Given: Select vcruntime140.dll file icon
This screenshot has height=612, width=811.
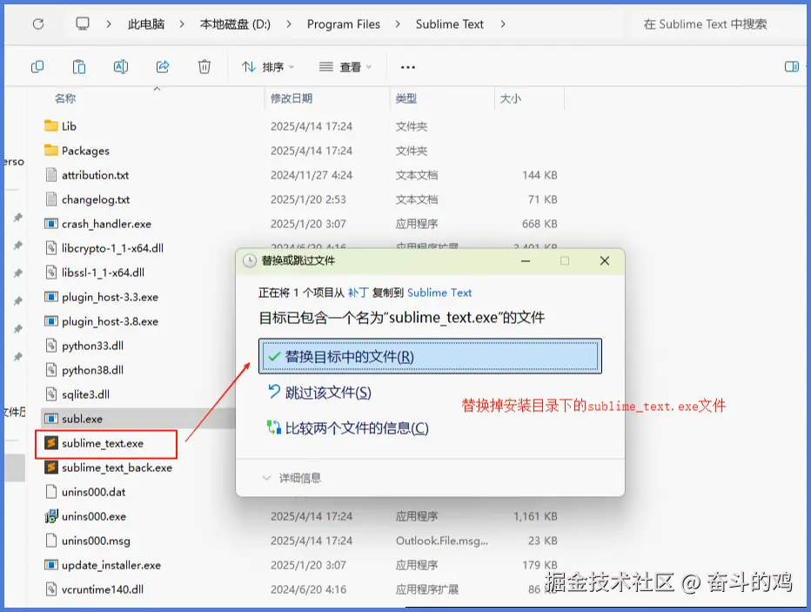Looking at the screenshot, I should 50,589.
